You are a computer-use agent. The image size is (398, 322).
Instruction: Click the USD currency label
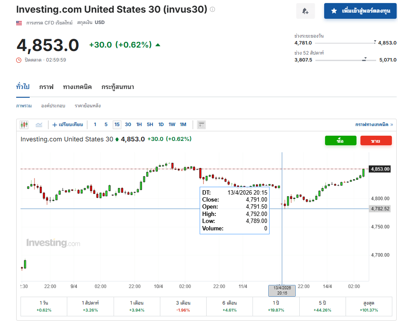(x=100, y=23)
